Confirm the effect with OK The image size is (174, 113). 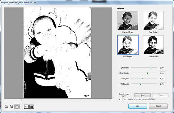138,106
